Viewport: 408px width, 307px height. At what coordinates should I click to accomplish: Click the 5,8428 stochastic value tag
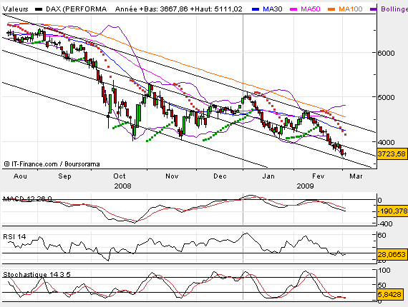point(389,295)
